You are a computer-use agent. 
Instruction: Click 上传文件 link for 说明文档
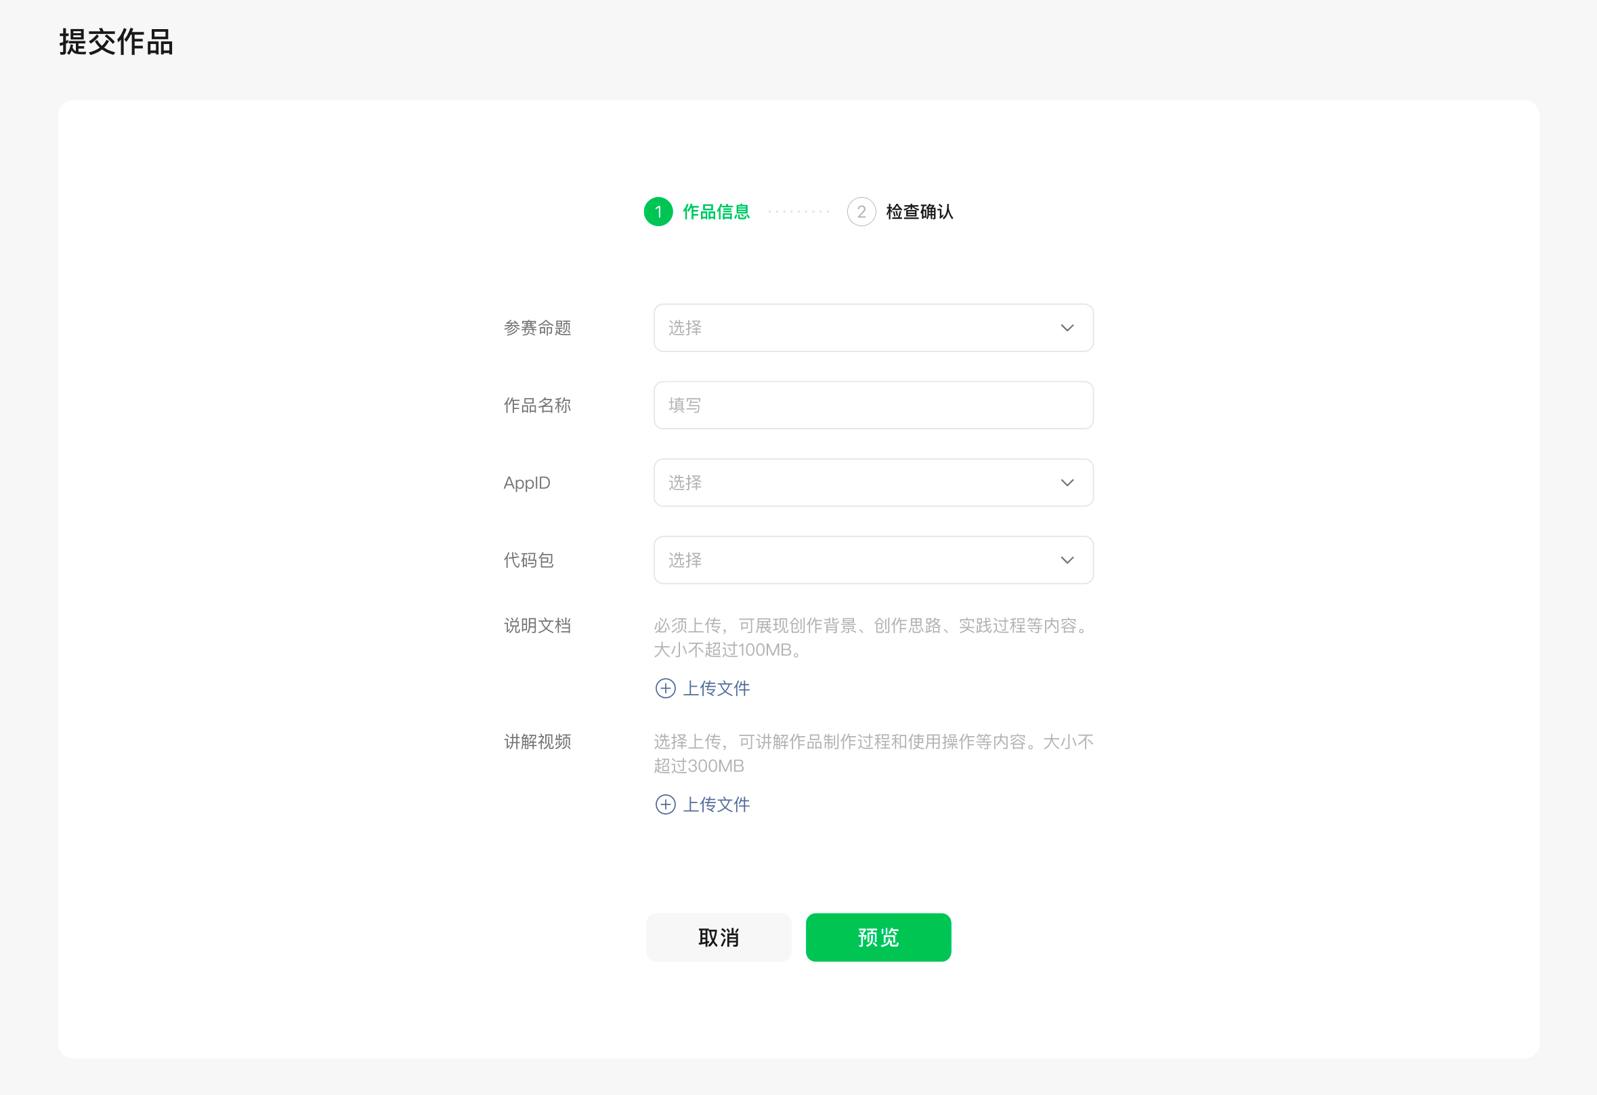point(715,688)
